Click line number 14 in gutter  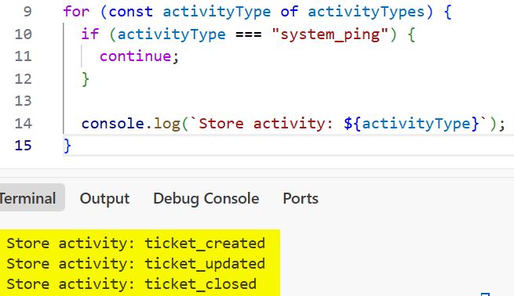coord(23,123)
